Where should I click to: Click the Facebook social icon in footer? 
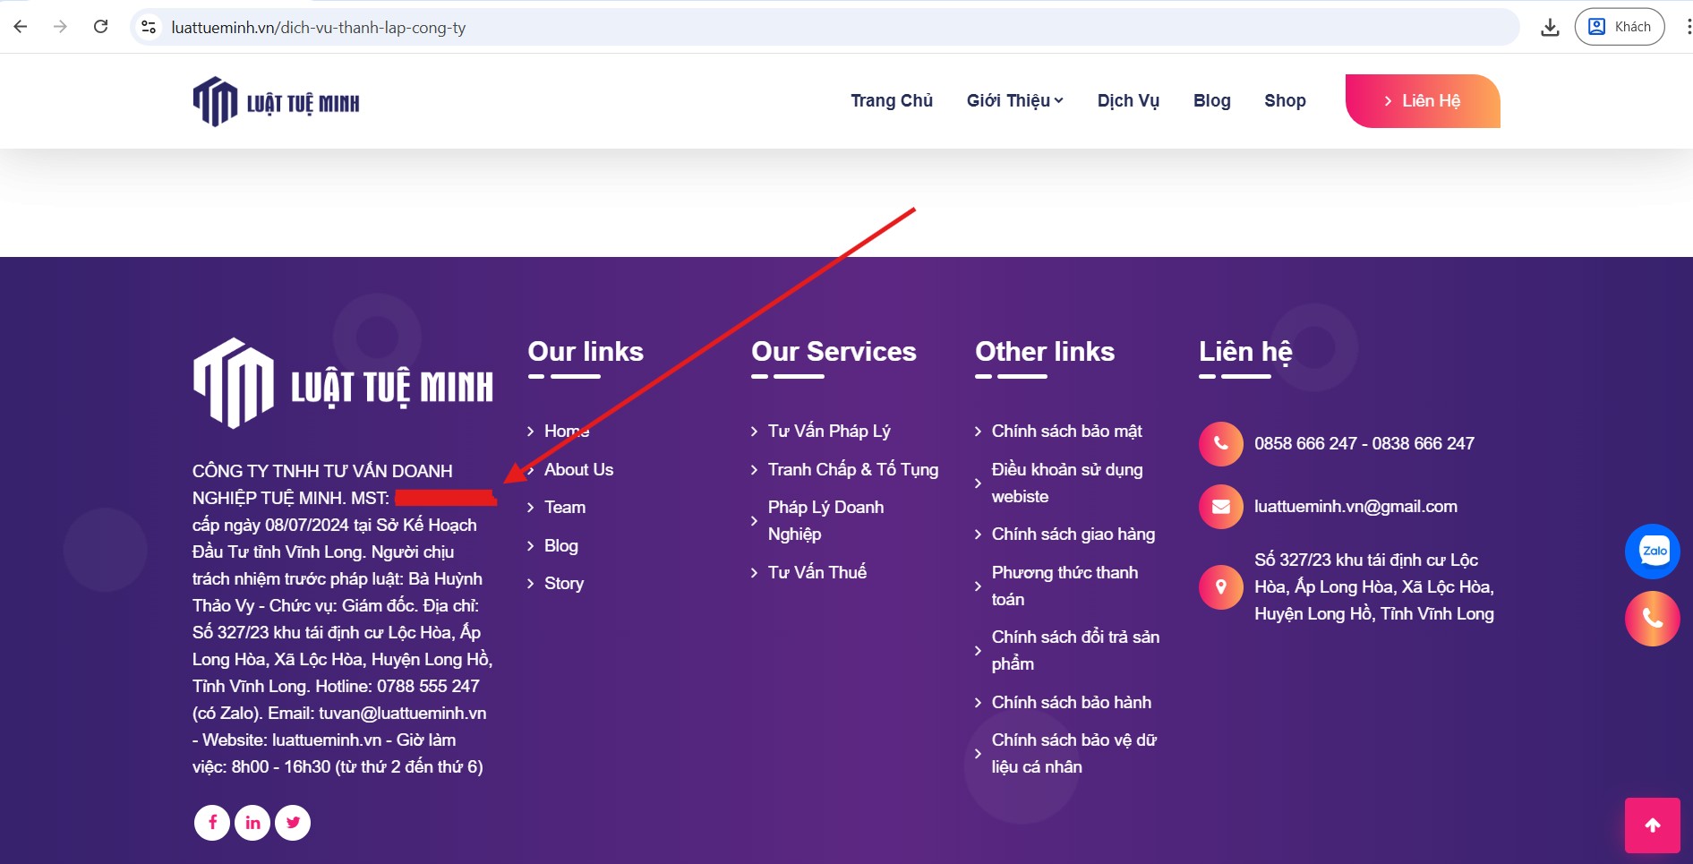tap(212, 822)
